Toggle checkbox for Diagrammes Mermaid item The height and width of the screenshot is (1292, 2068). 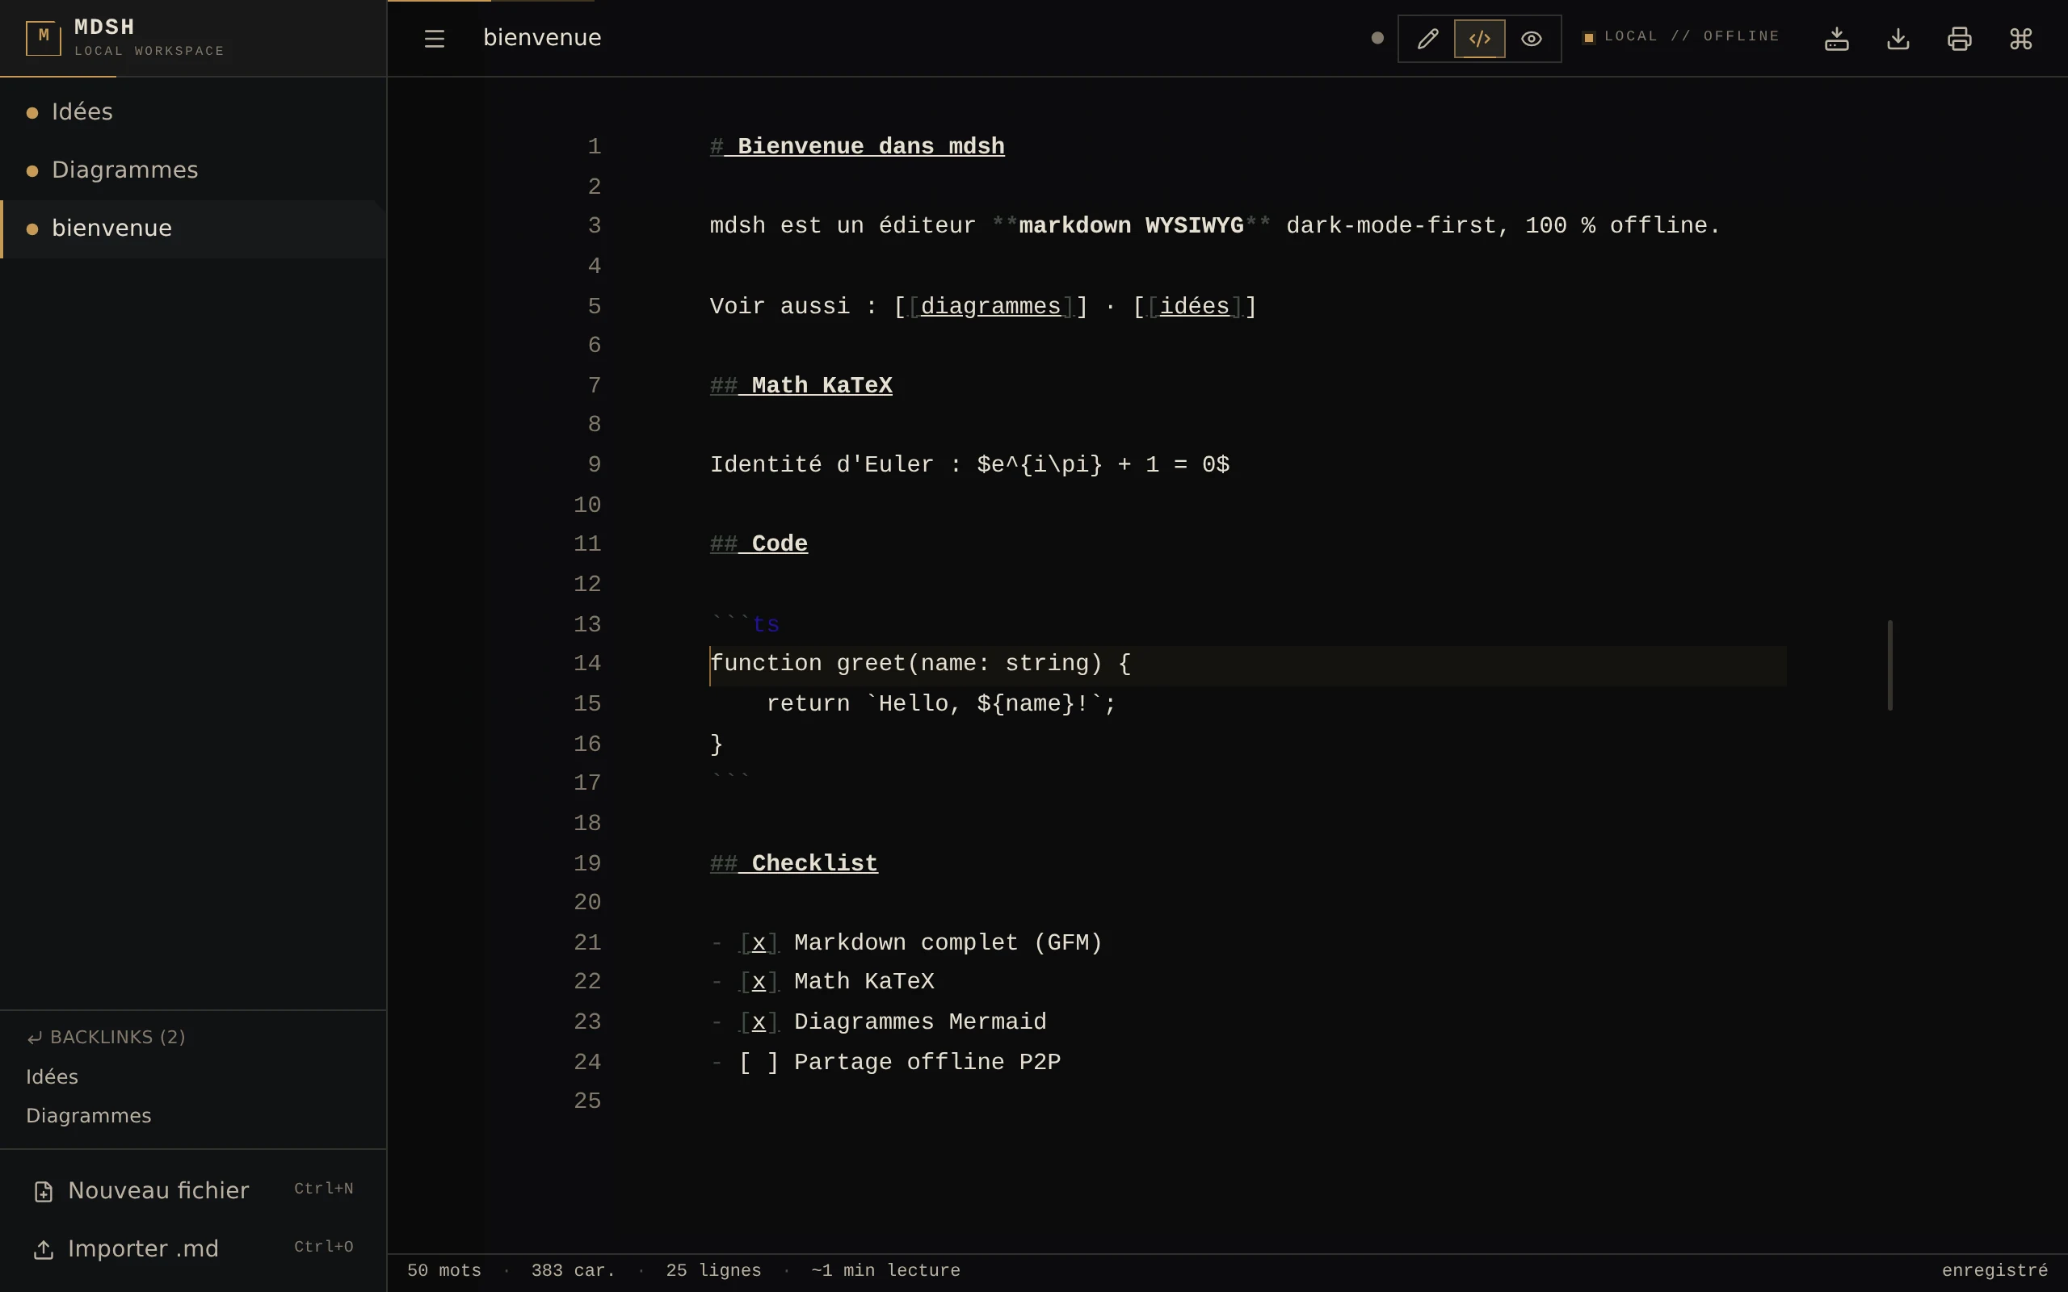(x=759, y=1022)
